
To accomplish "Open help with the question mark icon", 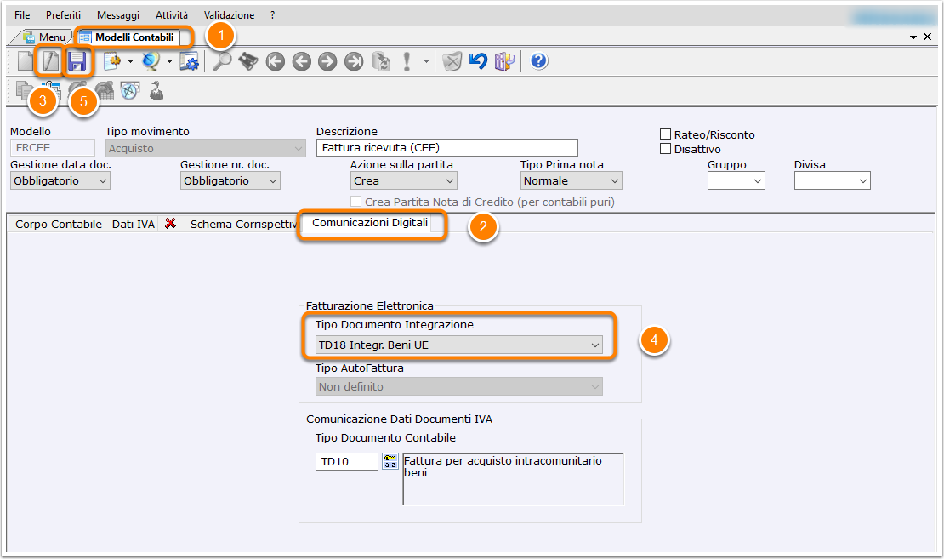I will click(x=539, y=61).
